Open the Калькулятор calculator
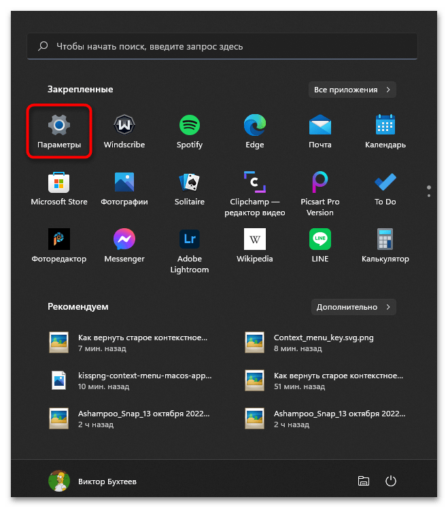Image resolution: width=448 pixels, height=508 pixels. (x=385, y=246)
